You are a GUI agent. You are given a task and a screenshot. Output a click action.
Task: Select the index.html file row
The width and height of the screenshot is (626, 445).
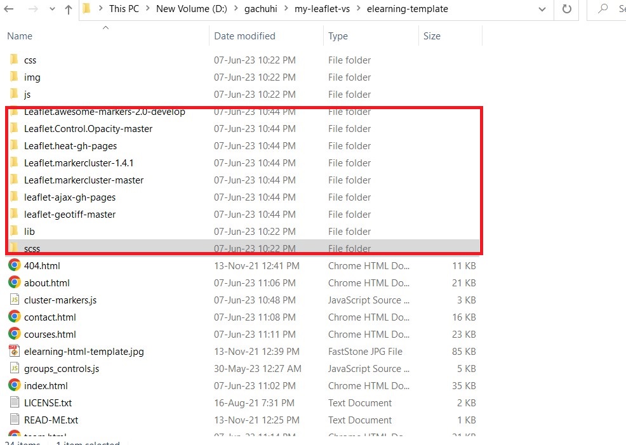pos(46,385)
